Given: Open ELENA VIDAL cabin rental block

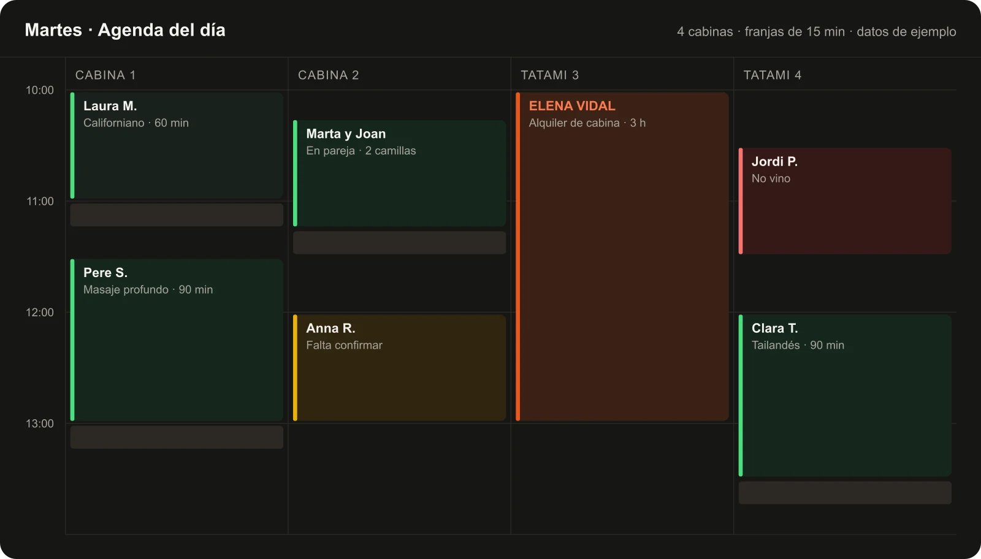Looking at the screenshot, I should 622,256.
